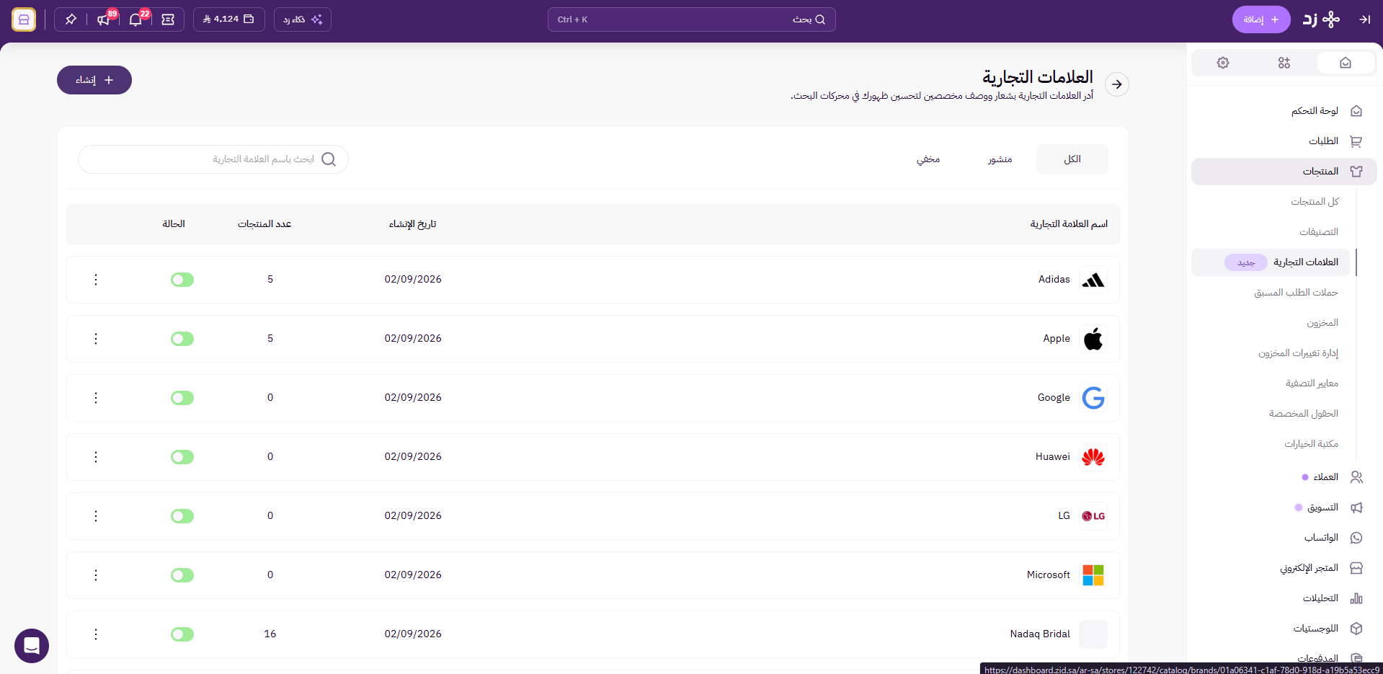
Task: Click the back arrow beside the page title
Action: [1117, 84]
